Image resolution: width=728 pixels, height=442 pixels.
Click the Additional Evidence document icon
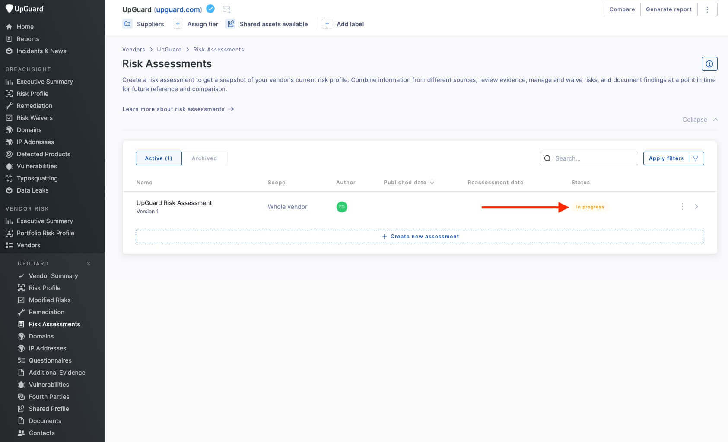[x=21, y=373]
